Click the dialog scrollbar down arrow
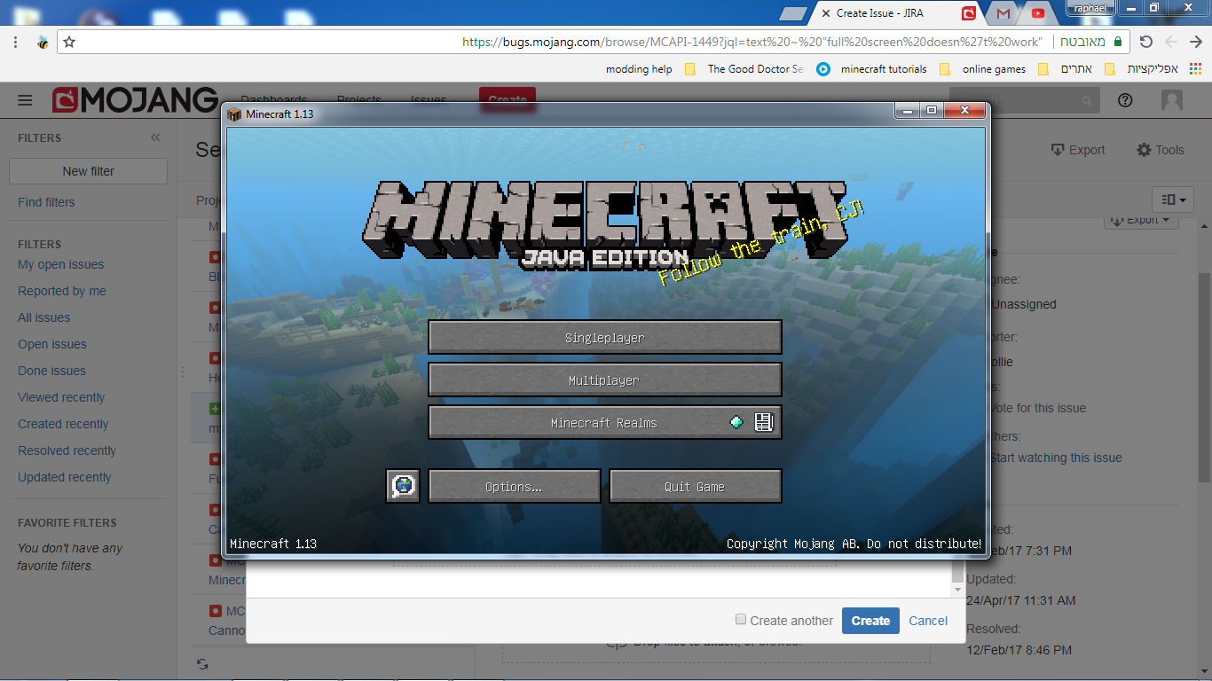This screenshot has width=1212, height=681. click(957, 590)
